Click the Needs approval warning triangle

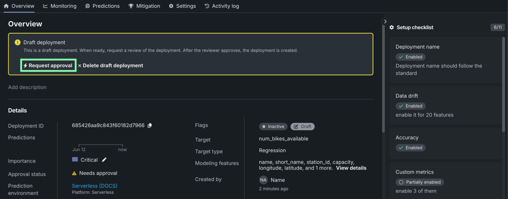[74, 173]
